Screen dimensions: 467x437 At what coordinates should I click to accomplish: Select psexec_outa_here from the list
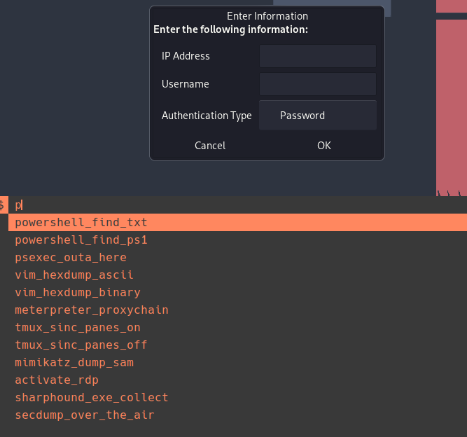[71, 258]
